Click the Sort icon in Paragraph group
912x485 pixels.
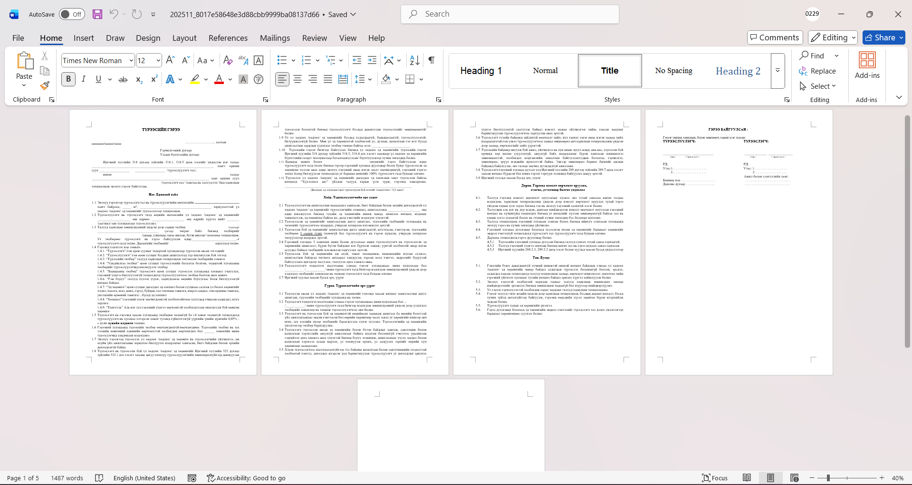tap(414, 60)
